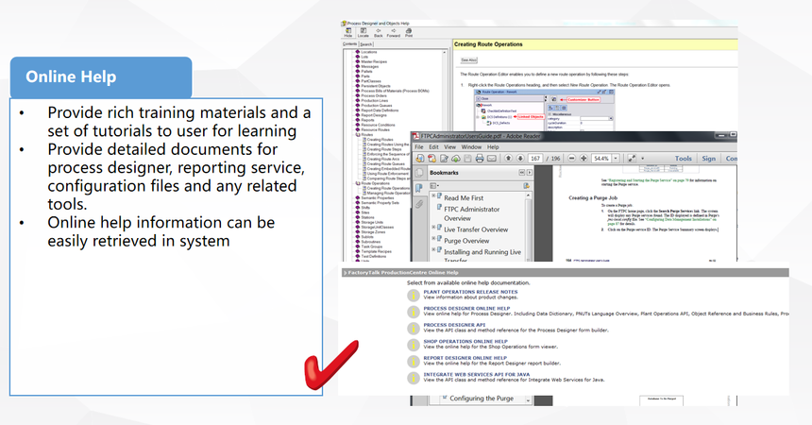The image size is (812, 425).
Task: Open the Edit menu in Adobe Reader
Action: [434, 147]
